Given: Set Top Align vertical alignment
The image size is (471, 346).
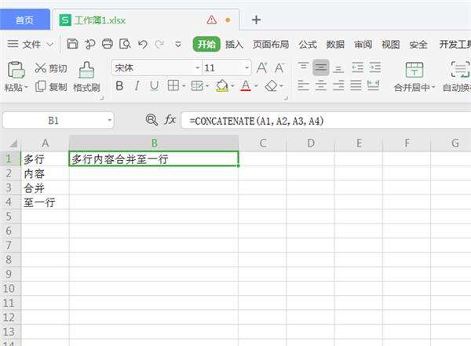Looking at the screenshot, I should click(303, 67).
